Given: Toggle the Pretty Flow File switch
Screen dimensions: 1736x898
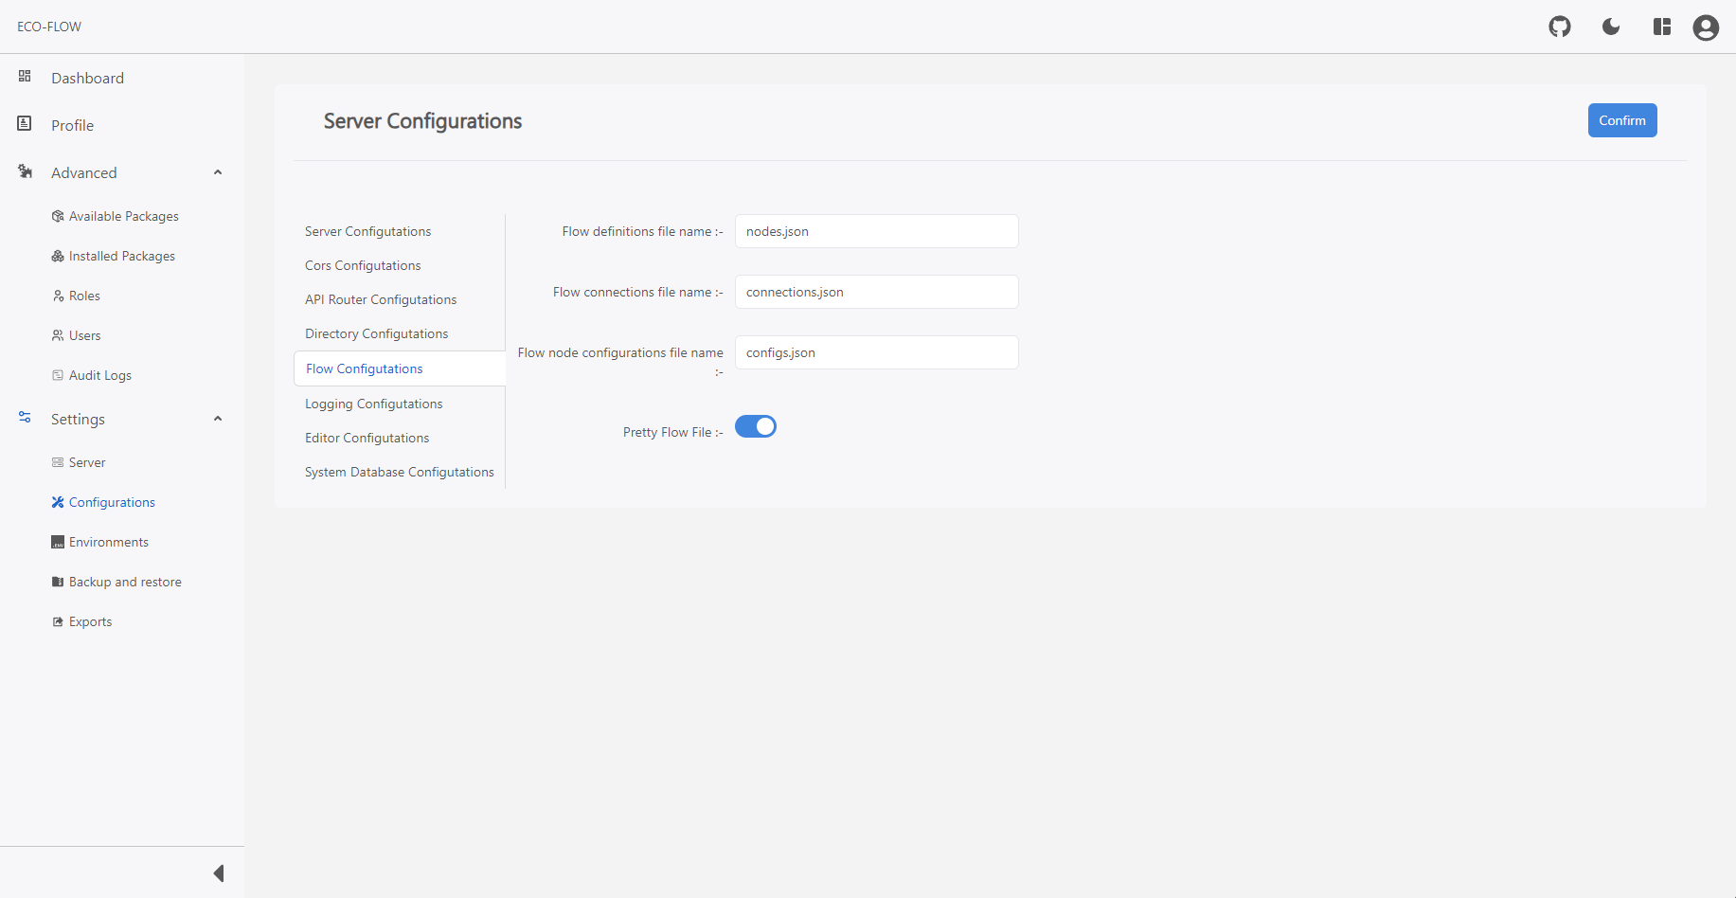Looking at the screenshot, I should coord(756,426).
